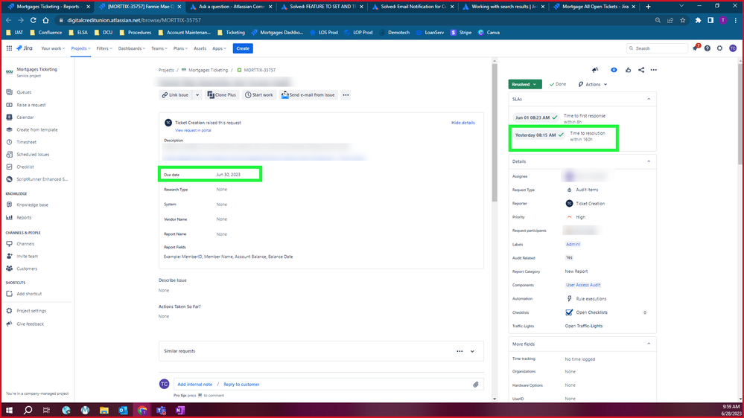Click the attachment paperclip in comment box
This screenshot has width=744, height=418.
476,385
